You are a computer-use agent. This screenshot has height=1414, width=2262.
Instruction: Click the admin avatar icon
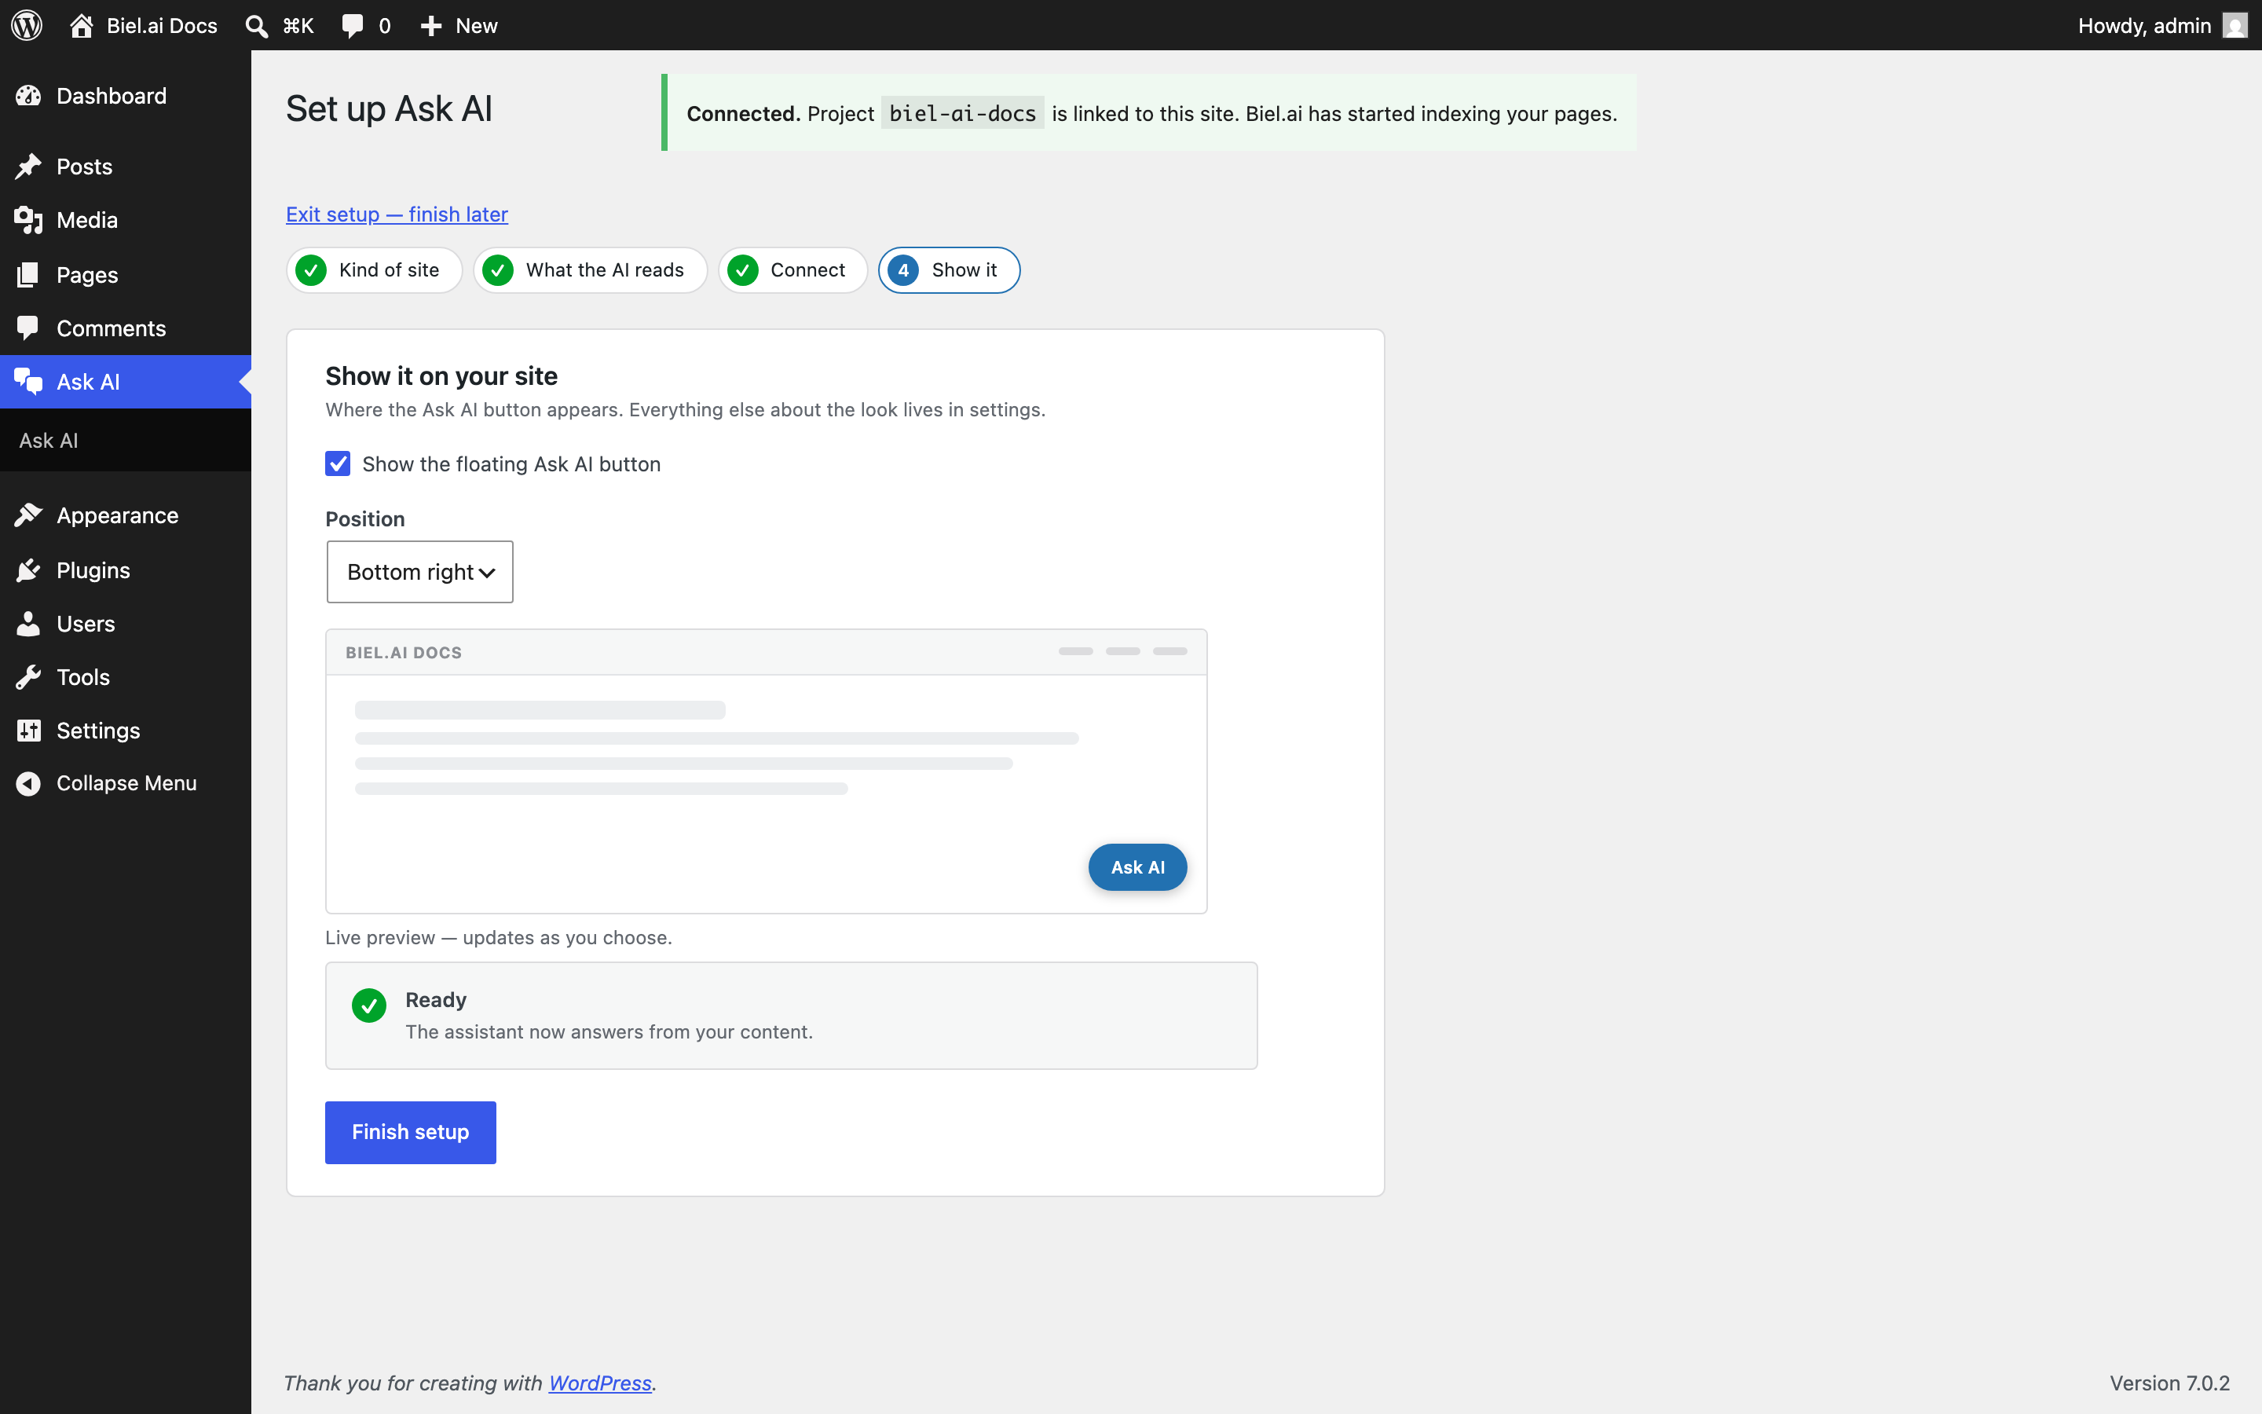click(x=2235, y=25)
